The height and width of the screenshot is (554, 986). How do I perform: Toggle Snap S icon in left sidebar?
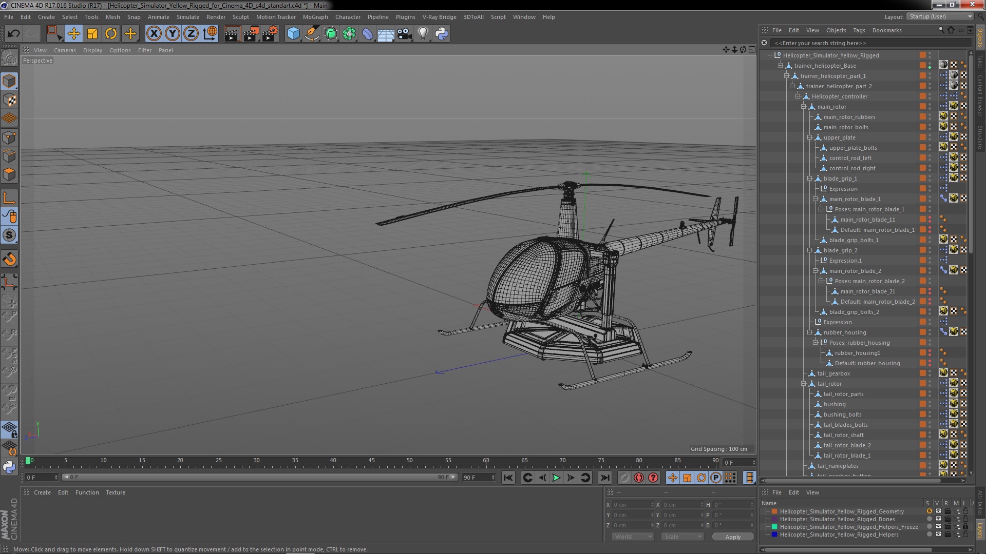coord(9,235)
